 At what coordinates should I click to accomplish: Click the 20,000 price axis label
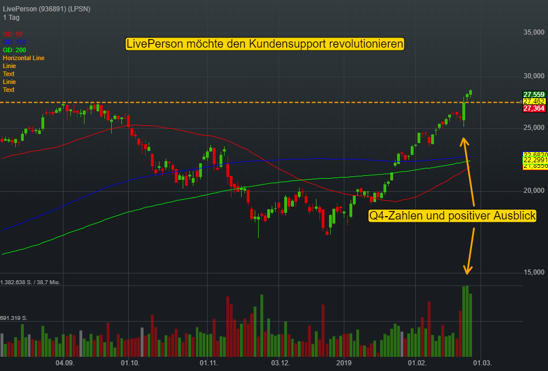tap(534, 191)
